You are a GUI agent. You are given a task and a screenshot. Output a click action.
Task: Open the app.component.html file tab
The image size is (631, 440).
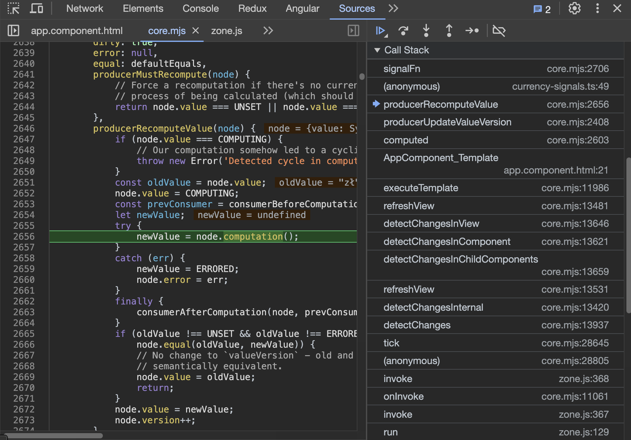click(77, 31)
